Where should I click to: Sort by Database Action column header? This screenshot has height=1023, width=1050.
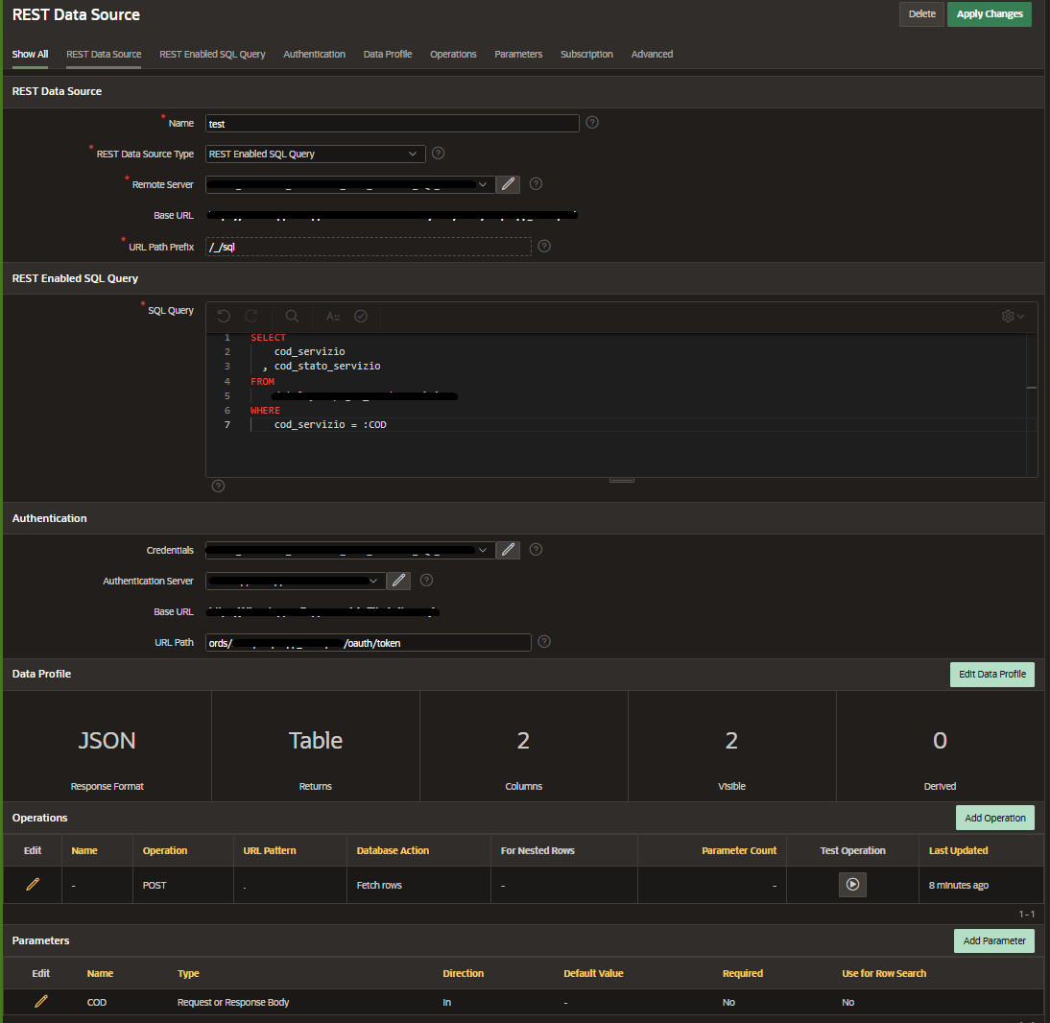click(393, 850)
